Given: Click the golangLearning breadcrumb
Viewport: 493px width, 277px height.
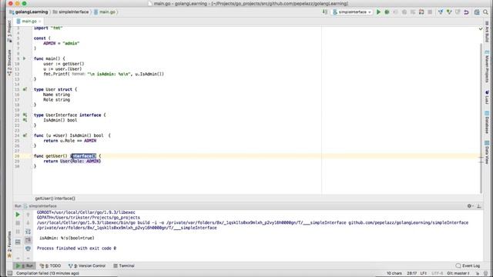Looking at the screenshot, I should [x=29, y=12].
